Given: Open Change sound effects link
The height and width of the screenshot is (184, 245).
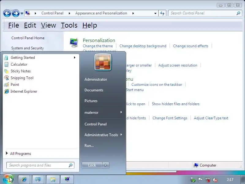Looking at the screenshot, I should [x=190, y=46].
